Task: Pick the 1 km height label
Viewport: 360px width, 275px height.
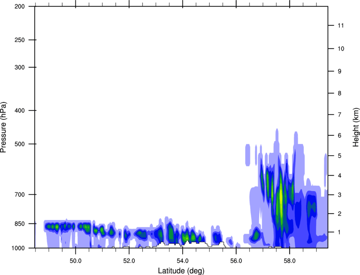Action: coord(340,232)
